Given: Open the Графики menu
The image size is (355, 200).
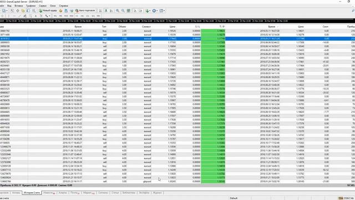Looking at the screenshot, I should tap(31, 6).
